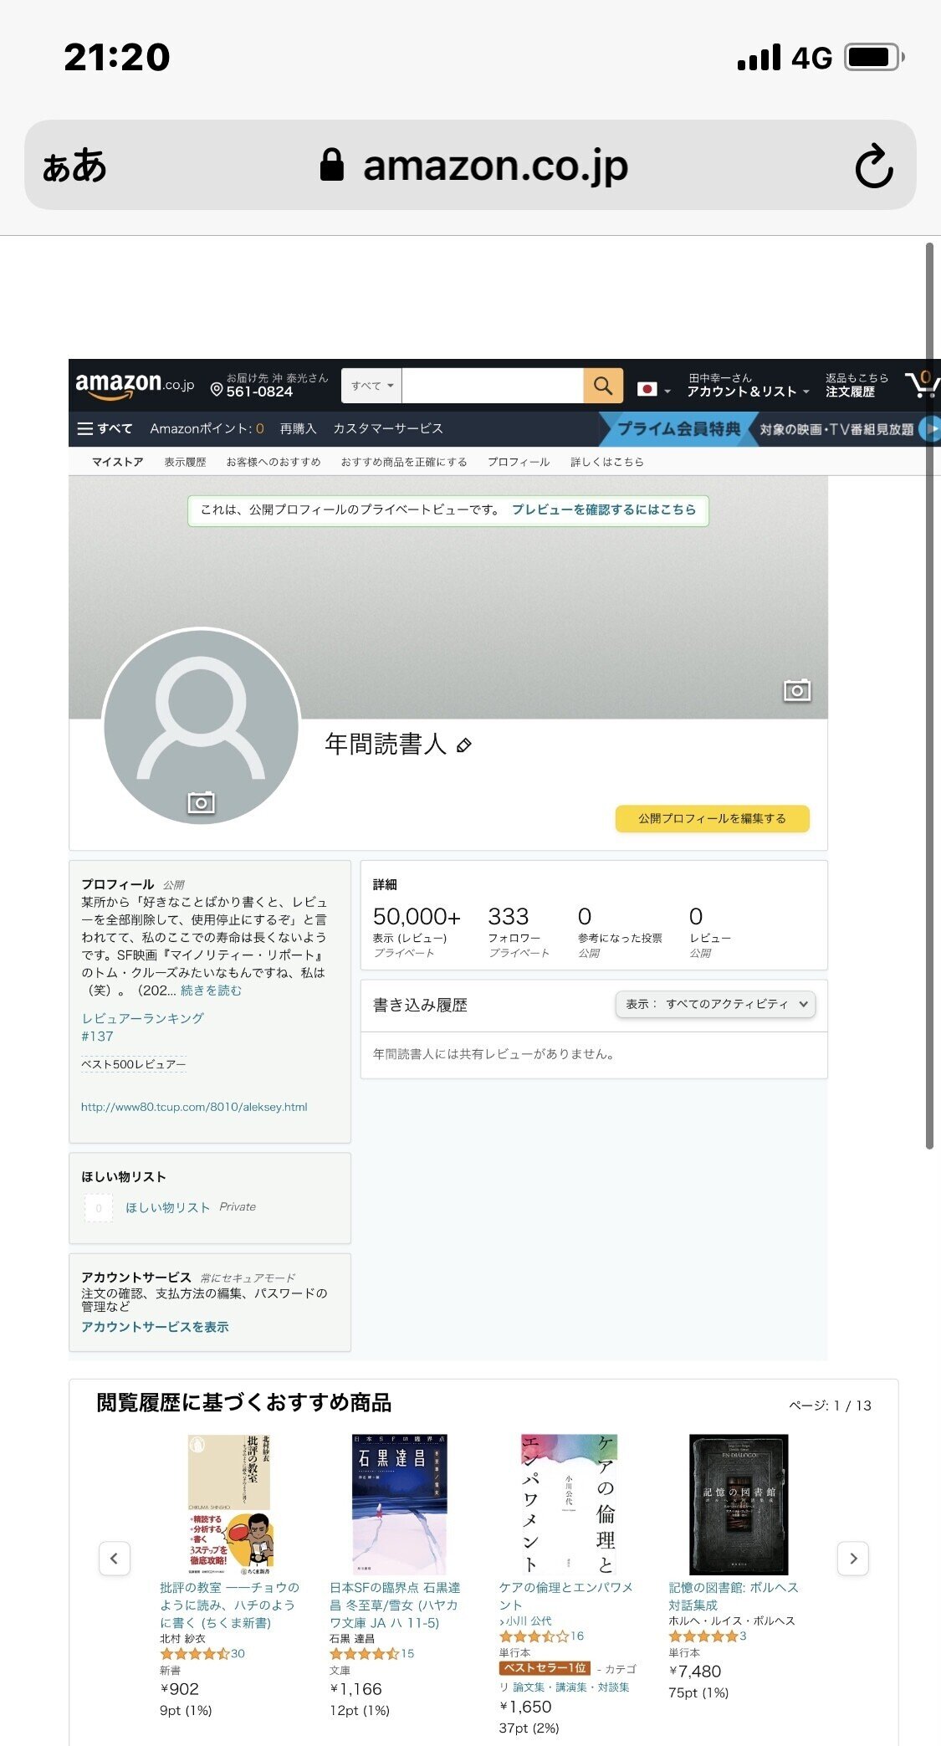Select the マイストア tab
Screen dimensions: 941x1746
(117, 462)
